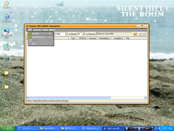
Task: Select the network places desktop icon
Action: coord(7,33)
